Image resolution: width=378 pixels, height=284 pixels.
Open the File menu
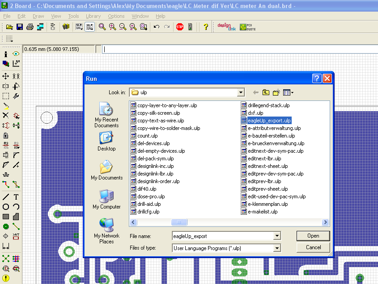(7, 16)
